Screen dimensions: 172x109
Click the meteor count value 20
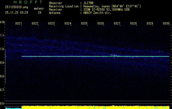[40, 13]
